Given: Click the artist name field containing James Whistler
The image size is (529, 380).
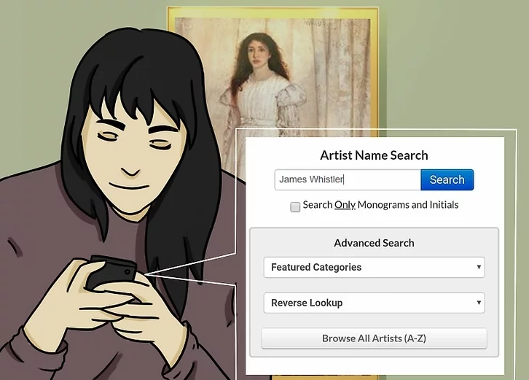Looking at the screenshot, I should (347, 179).
